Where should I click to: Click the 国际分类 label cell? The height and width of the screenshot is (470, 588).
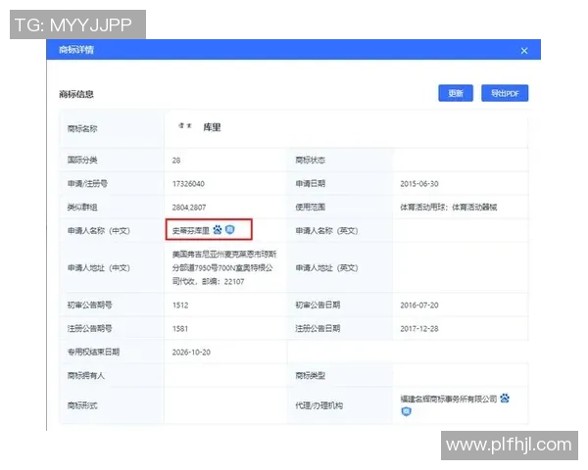point(112,160)
